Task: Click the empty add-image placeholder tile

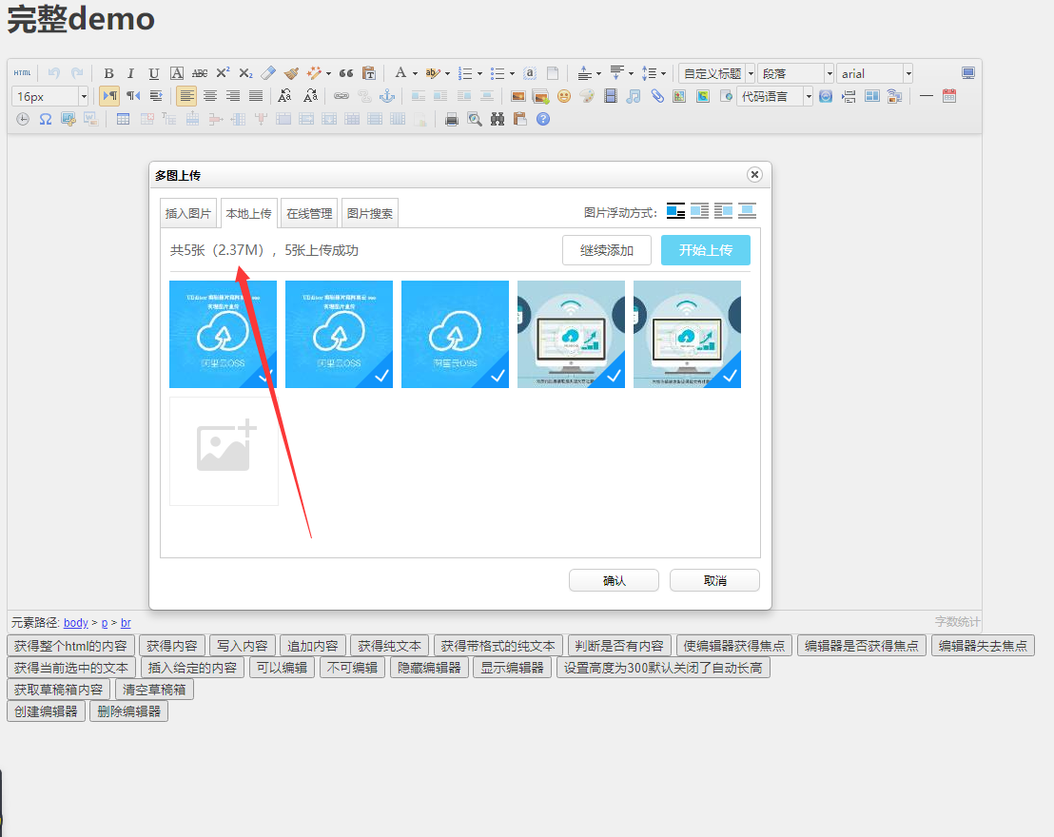Action: (224, 451)
